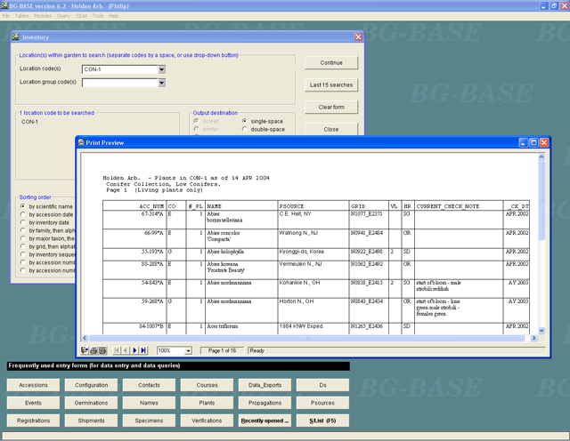Click the preview horizontal scrollbar thumb
This screenshot has height=441, width=570.
pos(306,338)
